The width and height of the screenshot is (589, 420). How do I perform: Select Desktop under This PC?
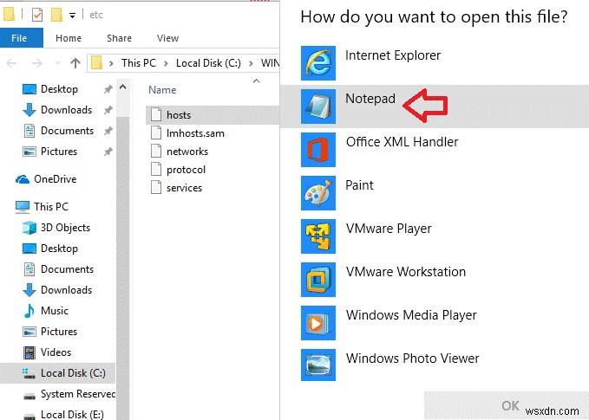[59, 249]
